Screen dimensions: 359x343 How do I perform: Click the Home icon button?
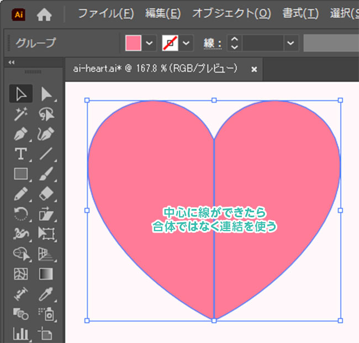point(44,14)
